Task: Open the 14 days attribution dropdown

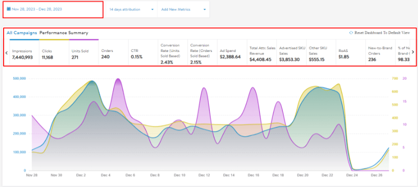Action: pos(132,9)
